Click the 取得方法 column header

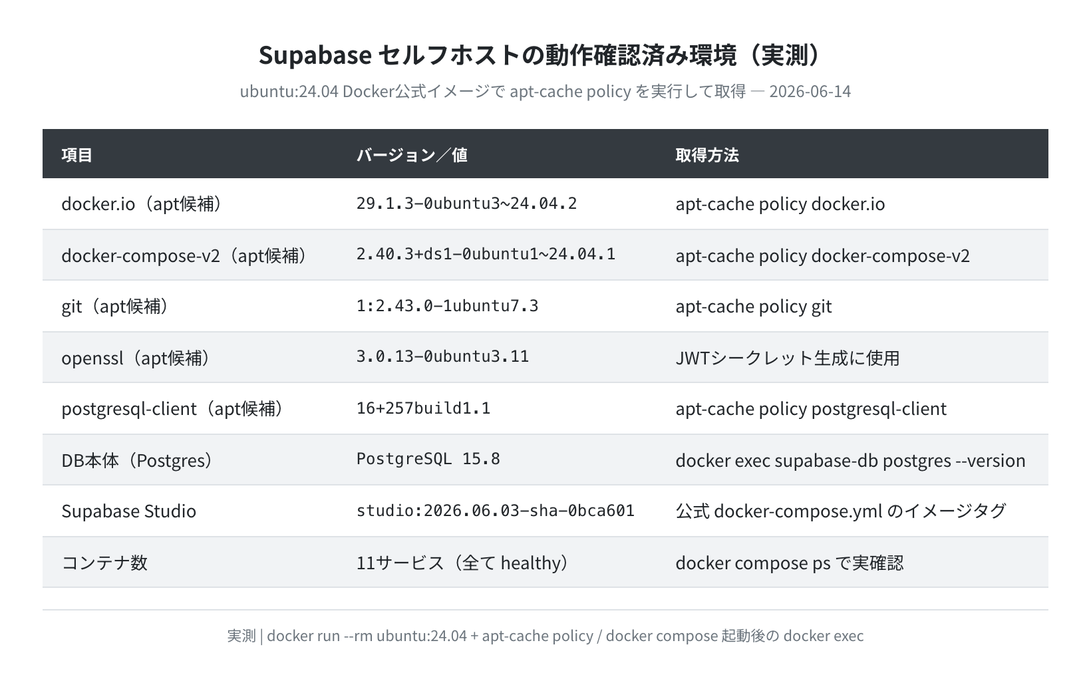pyautogui.click(x=707, y=155)
